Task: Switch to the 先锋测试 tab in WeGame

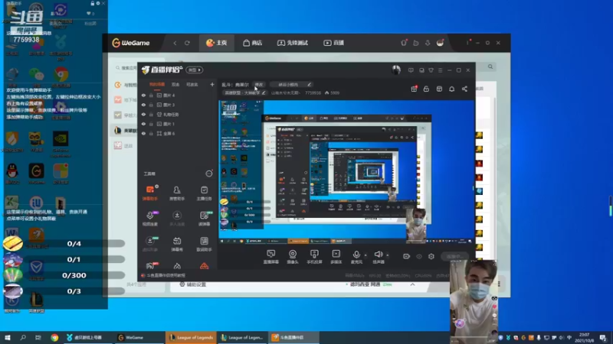Action: (x=293, y=43)
